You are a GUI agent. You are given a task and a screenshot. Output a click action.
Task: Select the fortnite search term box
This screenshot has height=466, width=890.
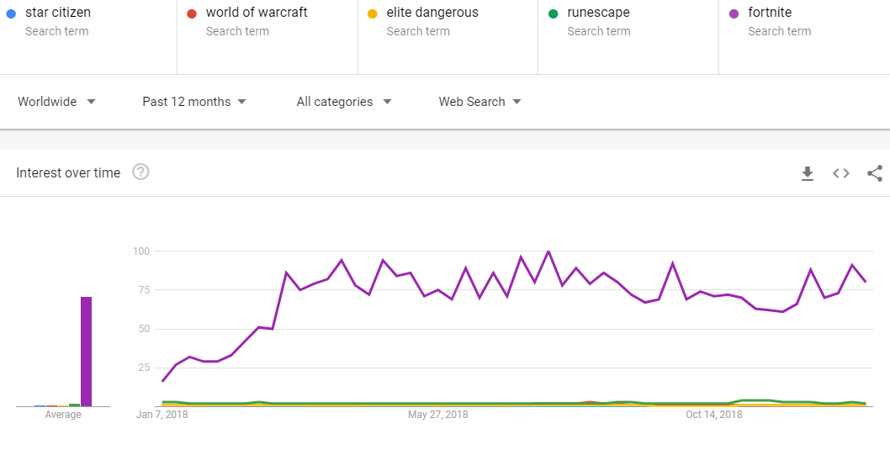point(804,37)
